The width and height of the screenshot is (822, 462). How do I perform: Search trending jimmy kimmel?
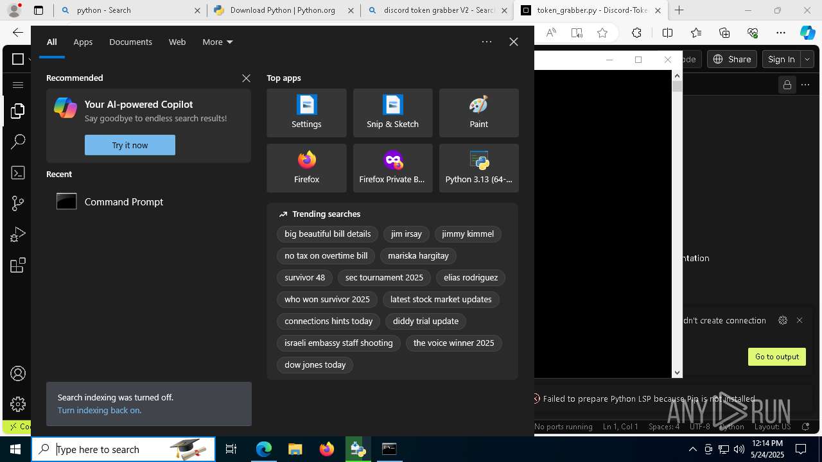click(x=468, y=234)
